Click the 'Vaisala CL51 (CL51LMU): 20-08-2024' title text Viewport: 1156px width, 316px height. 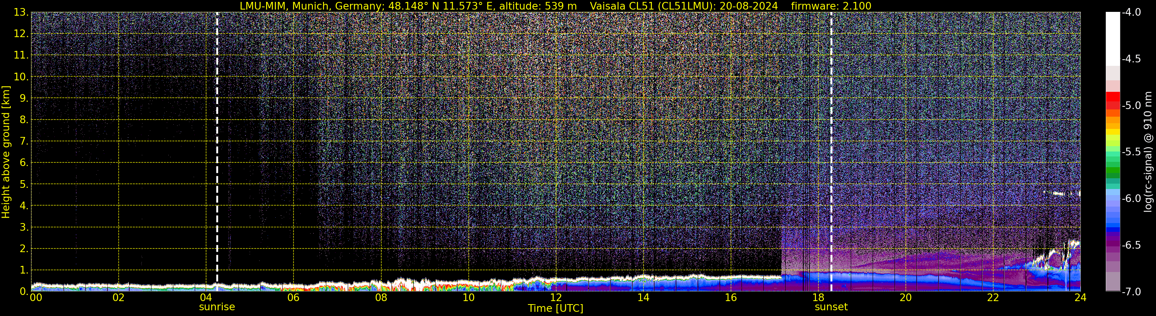coord(684,6)
